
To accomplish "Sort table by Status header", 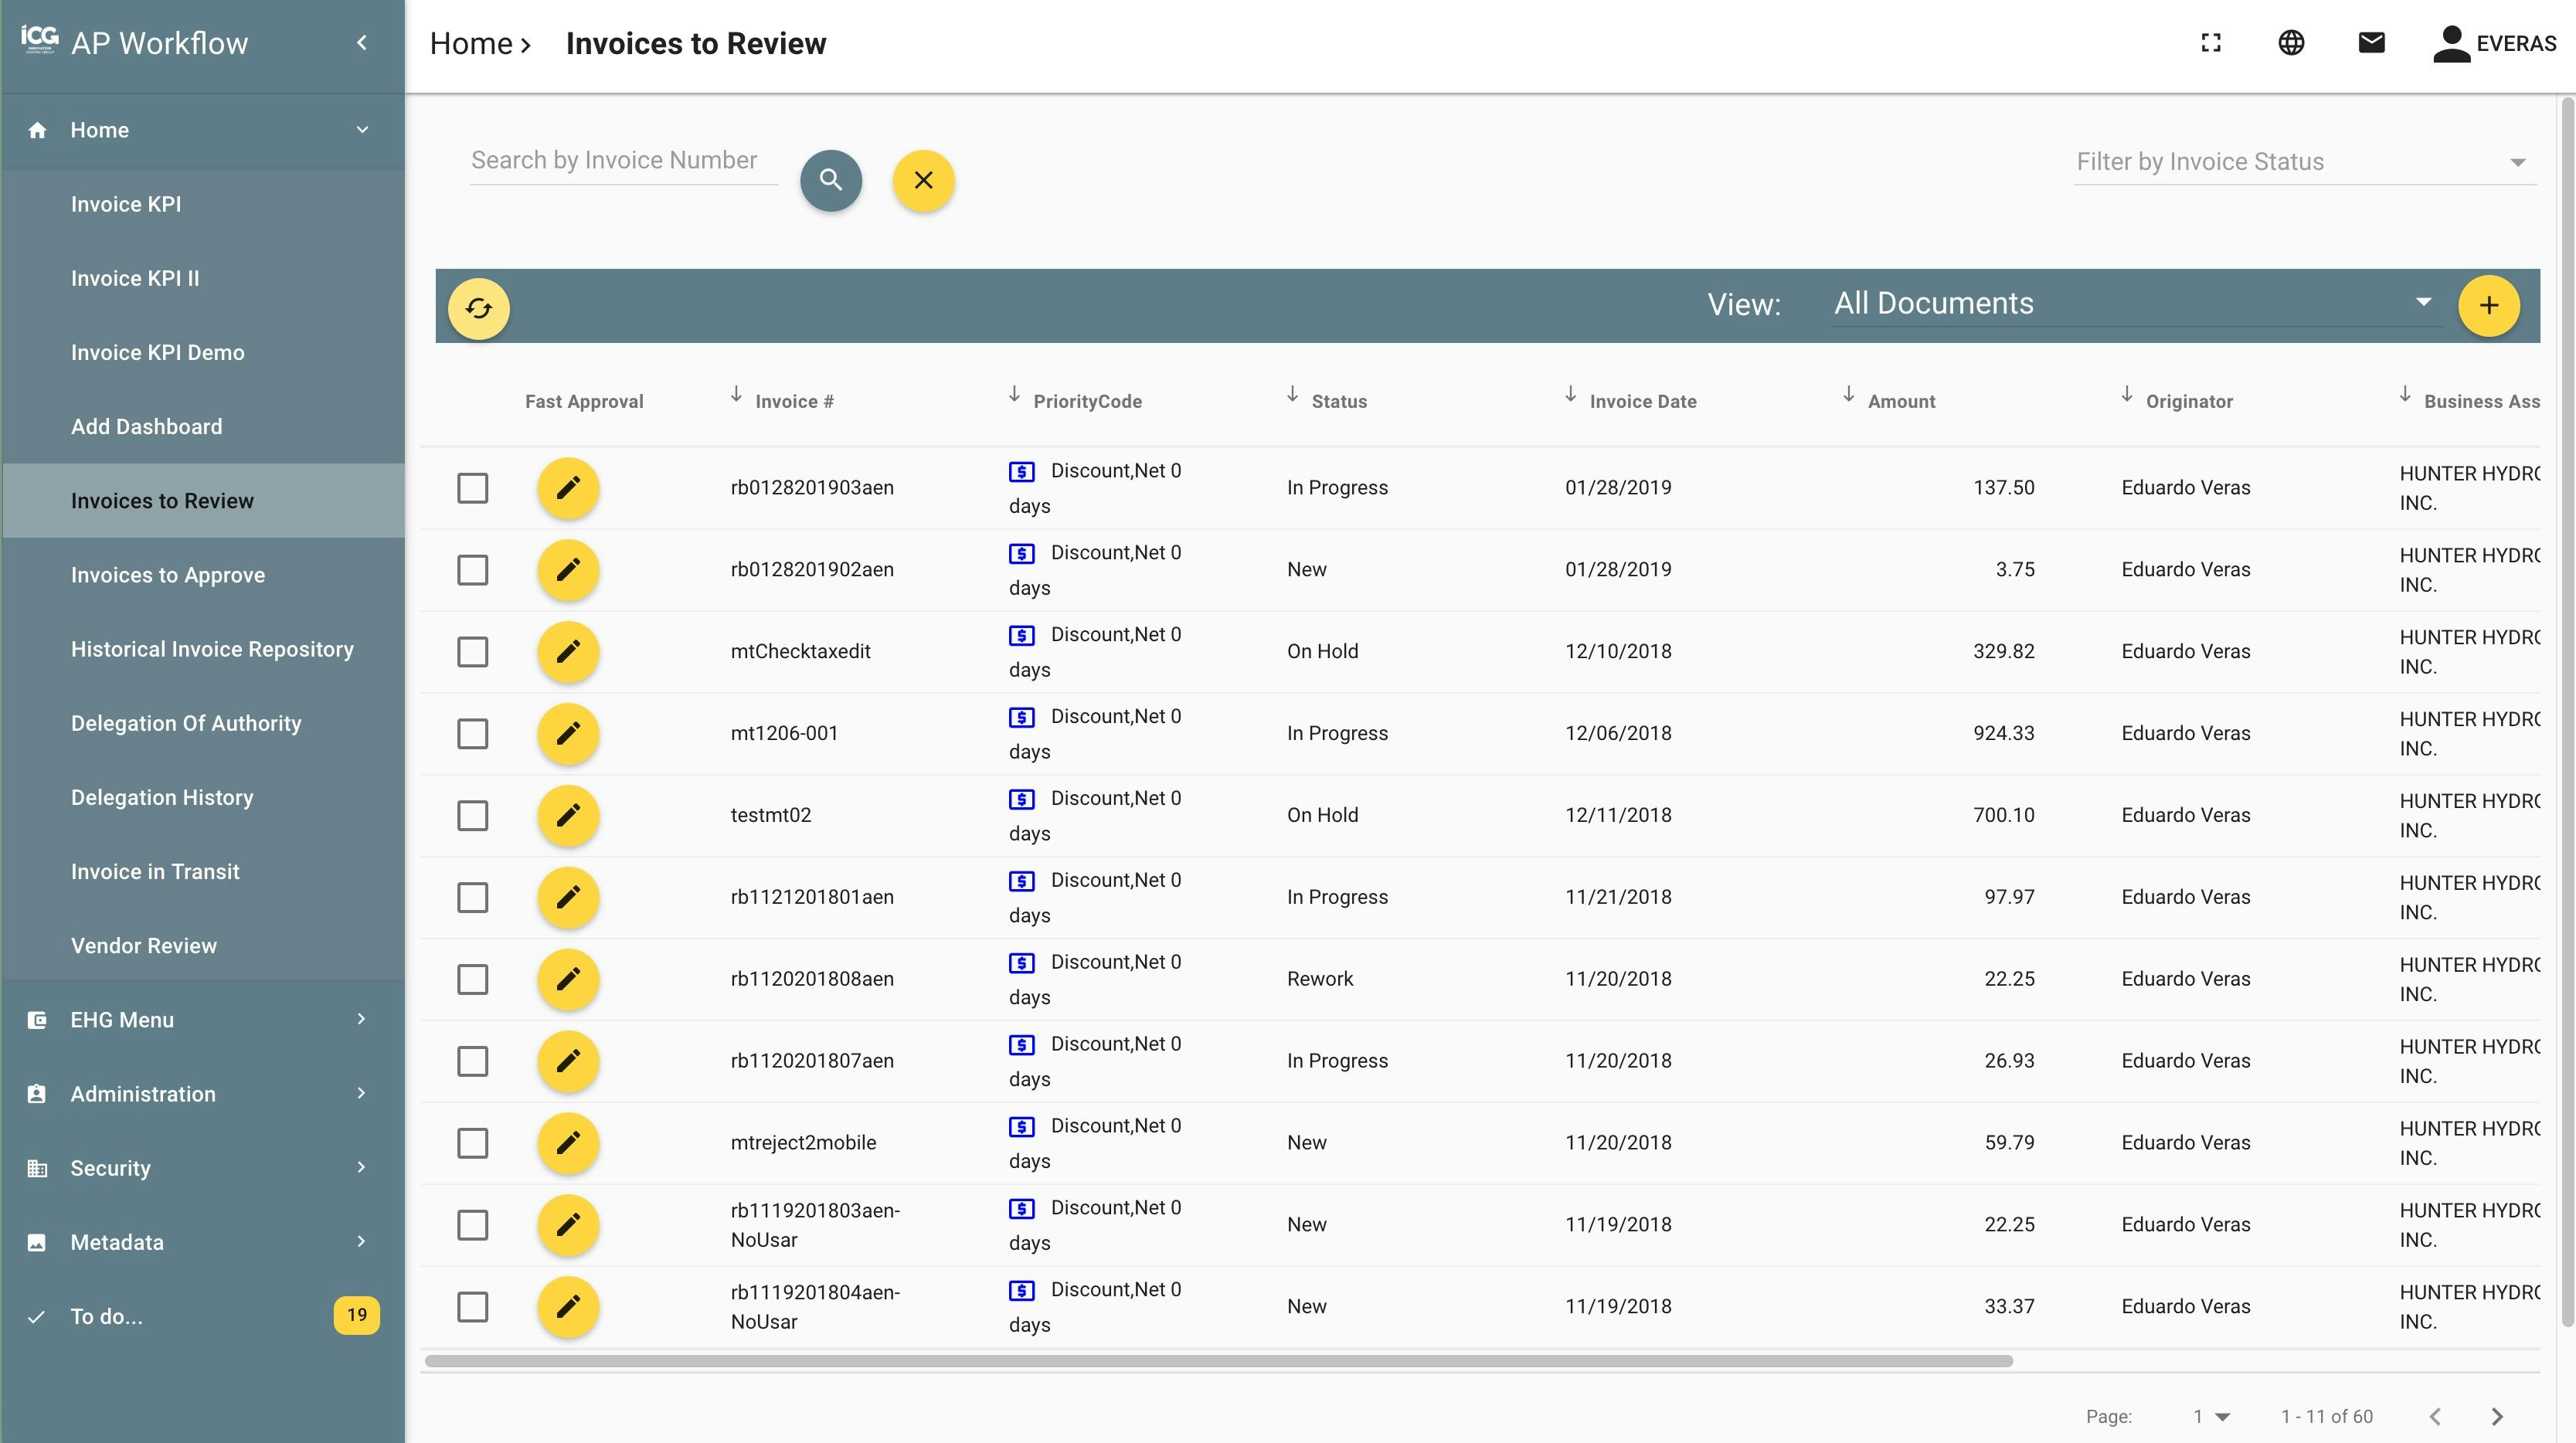I will tap(1339, 401).
